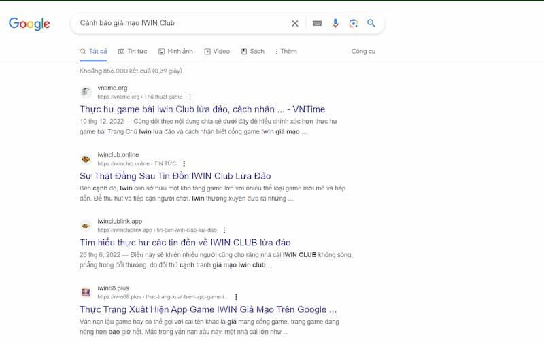Switch to the Tin tức tab

(133, 51)
